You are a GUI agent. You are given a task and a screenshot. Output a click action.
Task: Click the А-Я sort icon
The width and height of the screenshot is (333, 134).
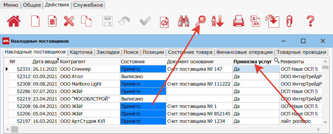pos(217,21)
